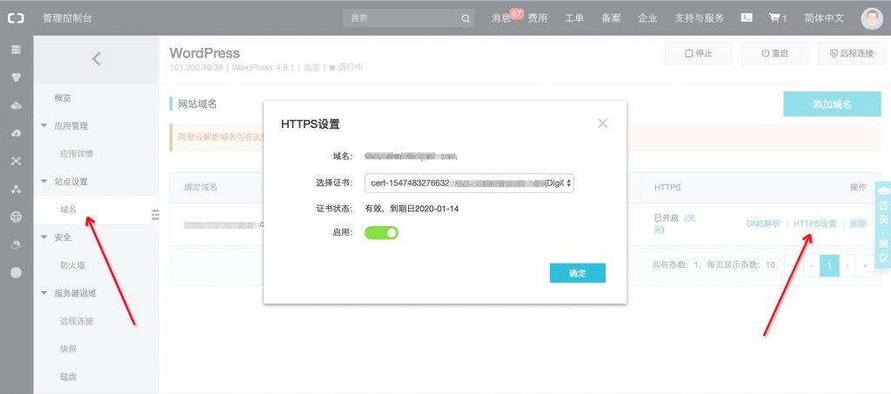Open the 简体中文 language selector

point(824,18)
